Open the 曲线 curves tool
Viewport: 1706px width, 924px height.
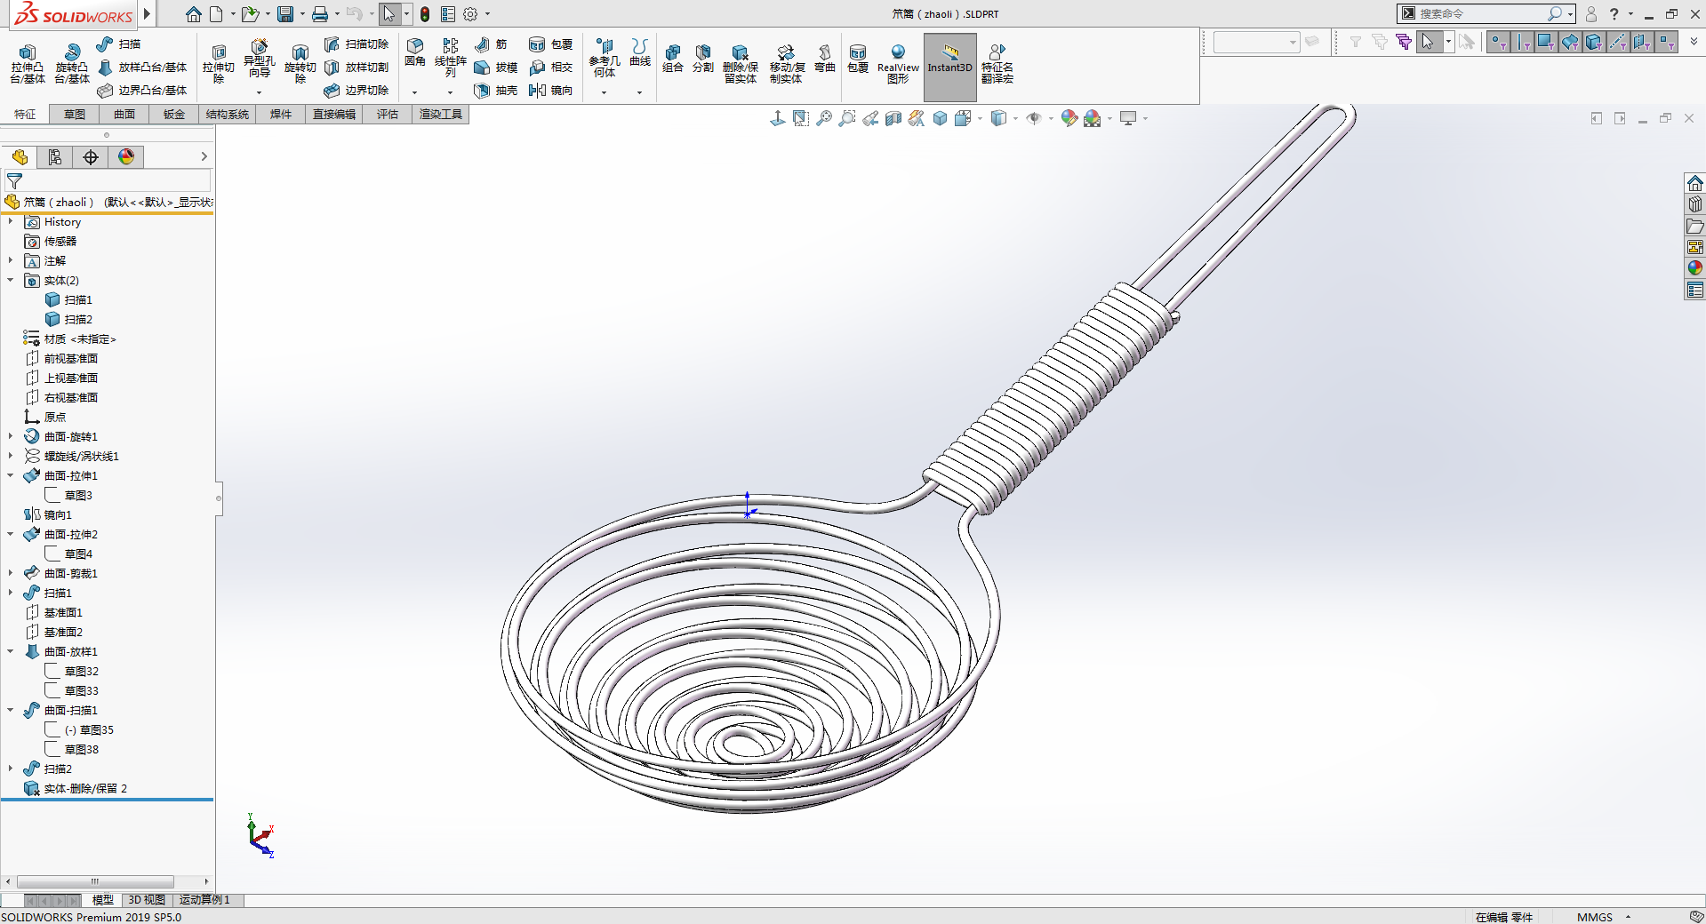639,52
